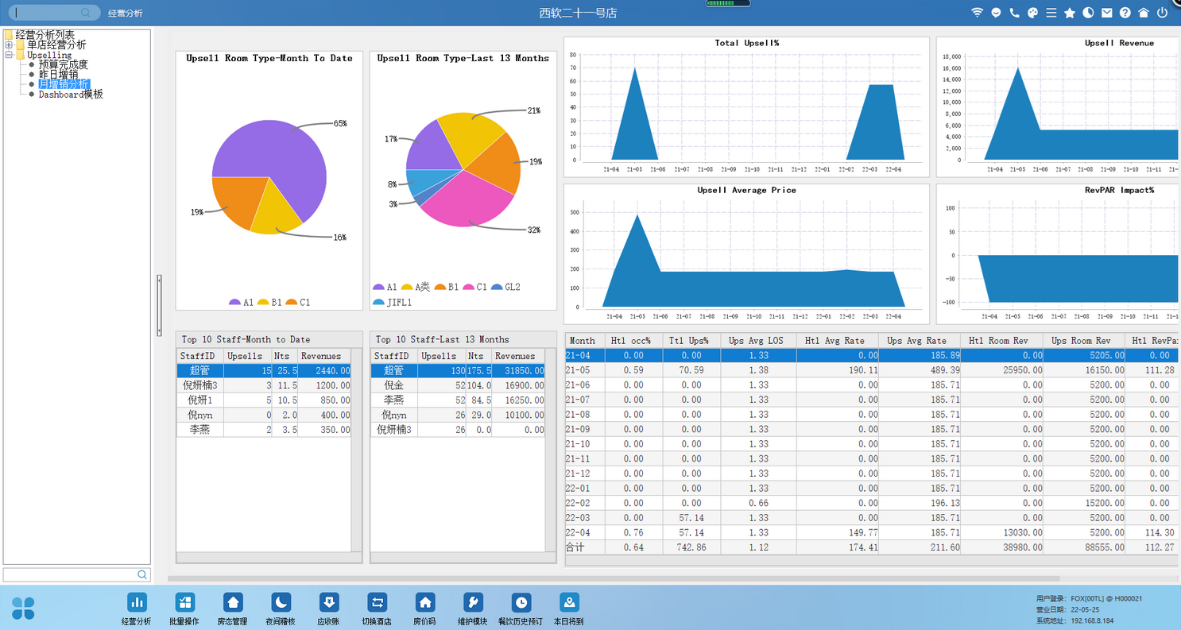Open the 切换酒店 switch arrows icon
1181x630 pixels.
pos(378,602)
